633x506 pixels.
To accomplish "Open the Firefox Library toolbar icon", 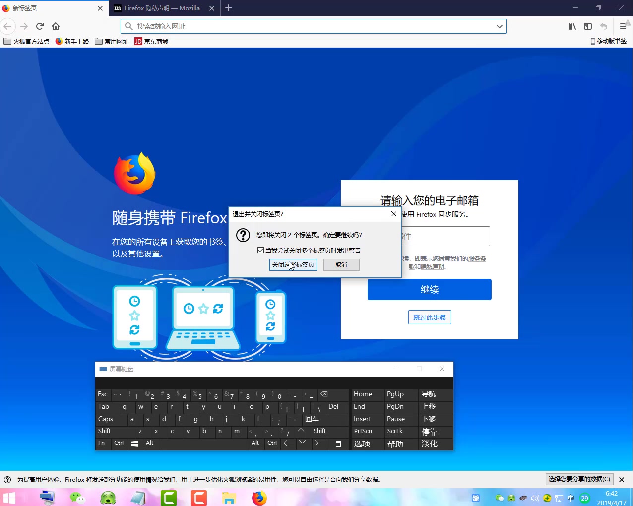I will click(x=571, y=26).
